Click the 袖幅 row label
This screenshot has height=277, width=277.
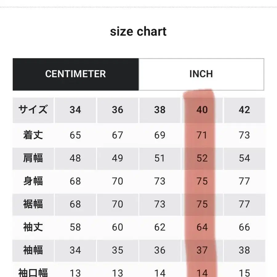pos(33,250)
